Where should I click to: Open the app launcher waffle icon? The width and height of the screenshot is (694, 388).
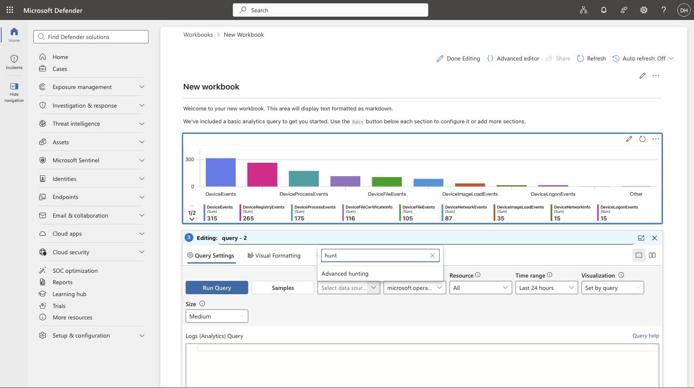(x=10, y=10)
